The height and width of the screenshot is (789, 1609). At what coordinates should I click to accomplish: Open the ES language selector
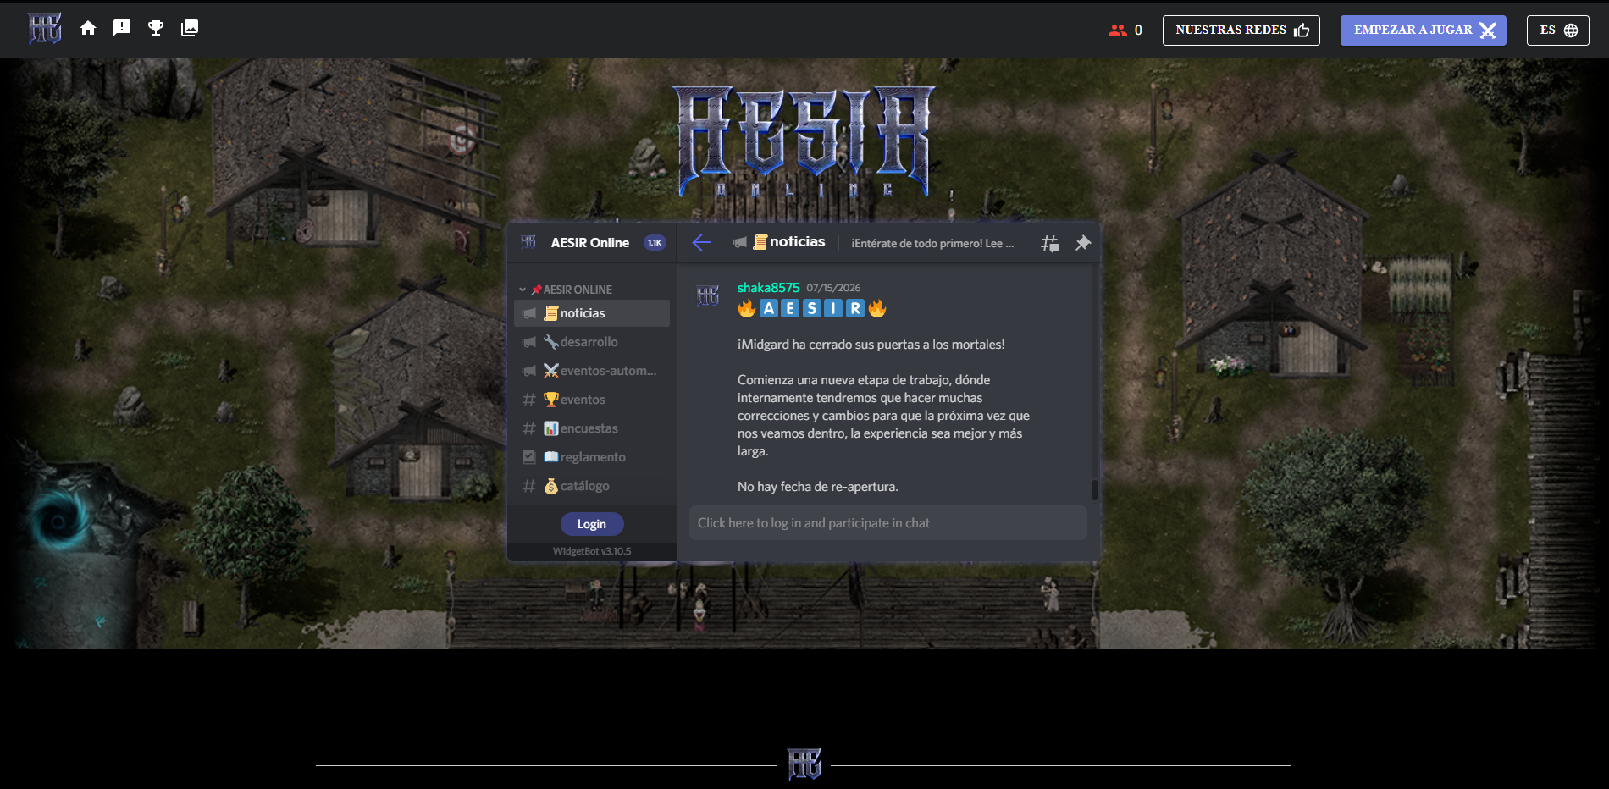click(1557, 30)
